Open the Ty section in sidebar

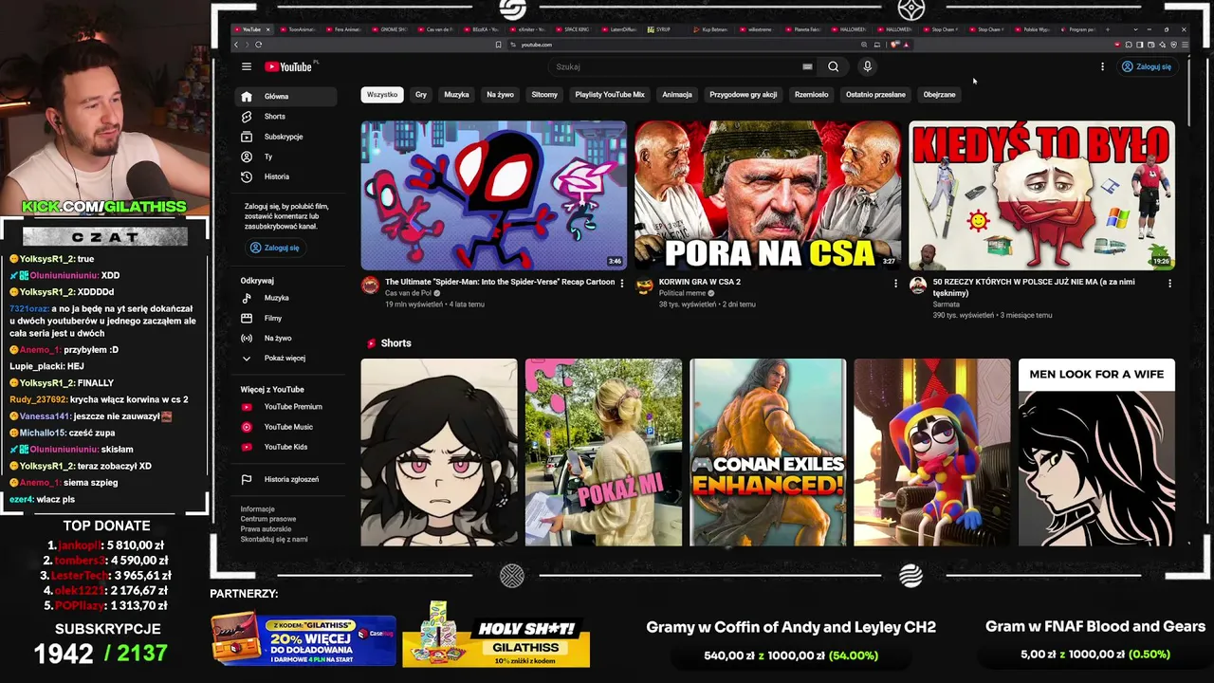pos(285,157)
